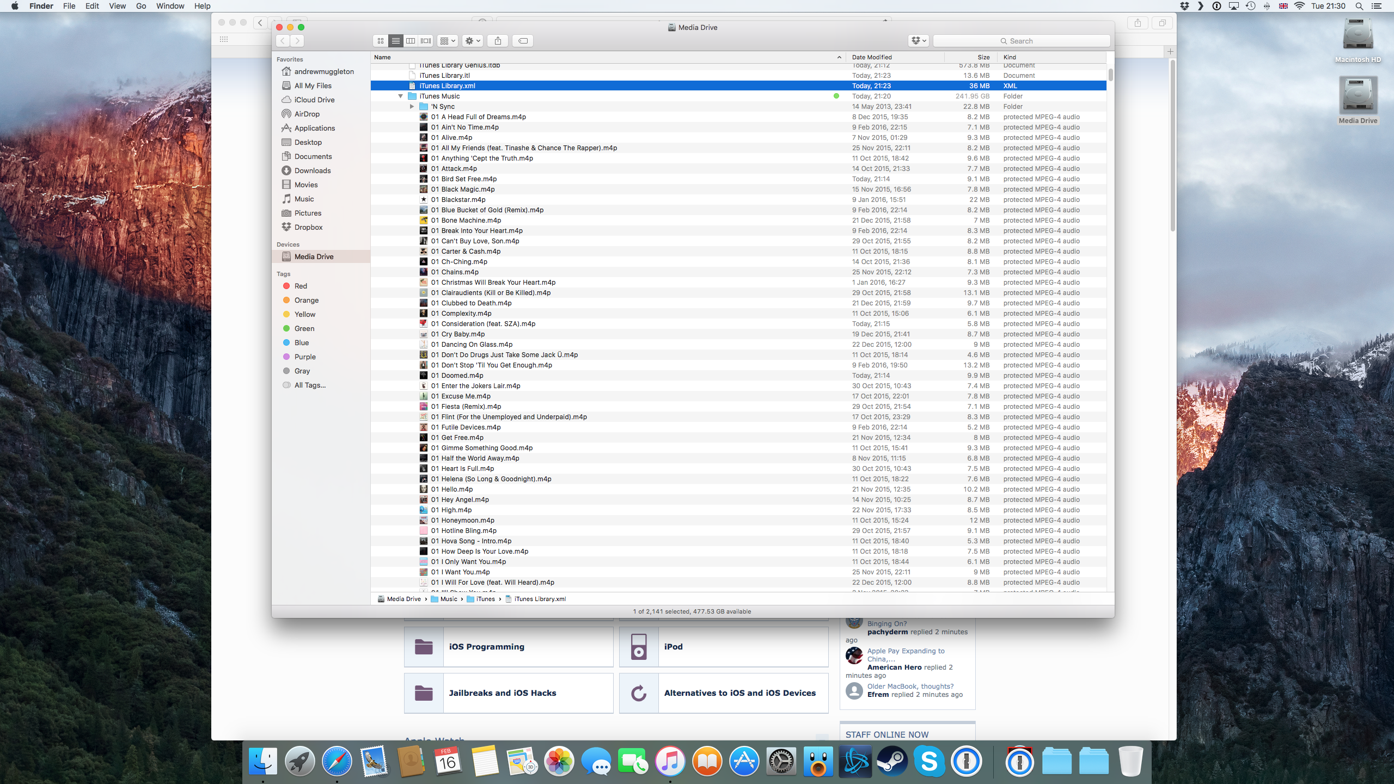Switch Finder to icon view
Screen dimensions: 1394x784
pyautogui.click(x=381, y=41)
